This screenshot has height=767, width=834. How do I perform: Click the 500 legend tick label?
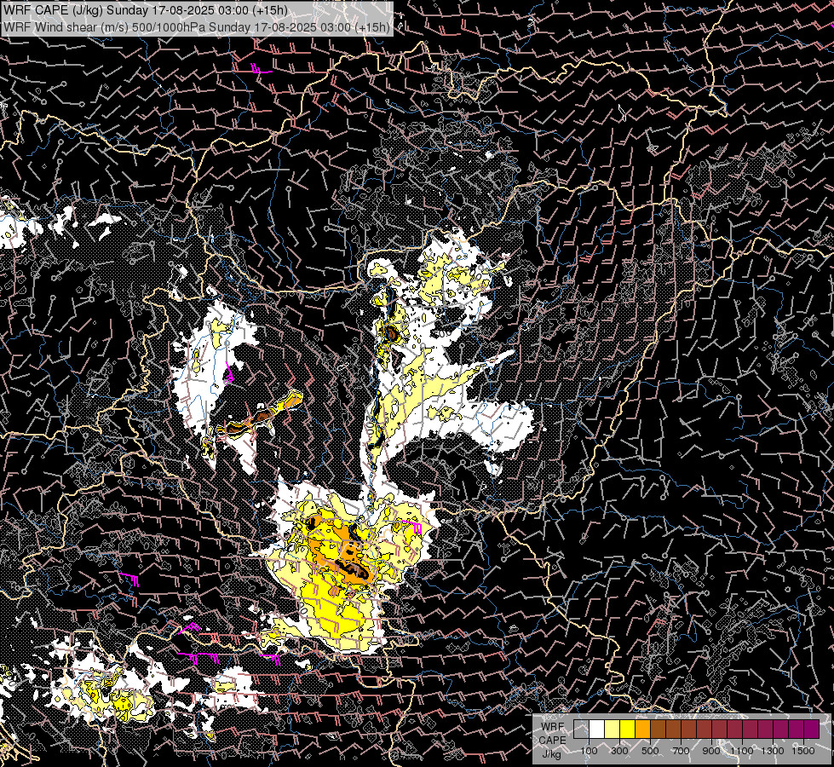point(650,751)
